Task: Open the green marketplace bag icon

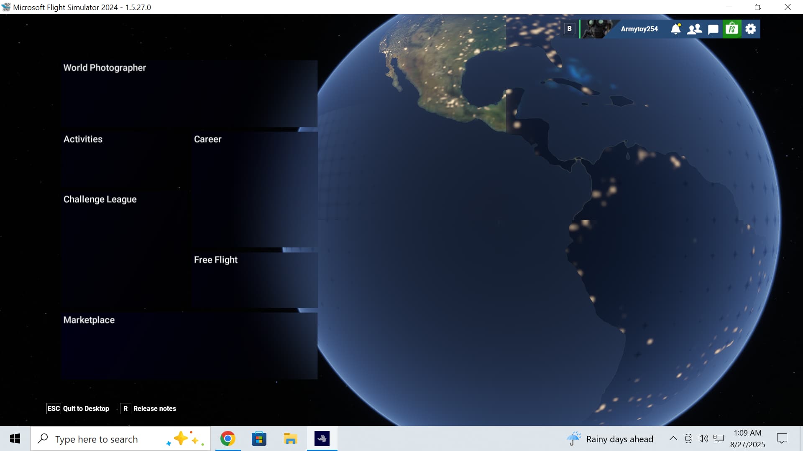Action: click(x=732, y=29)
